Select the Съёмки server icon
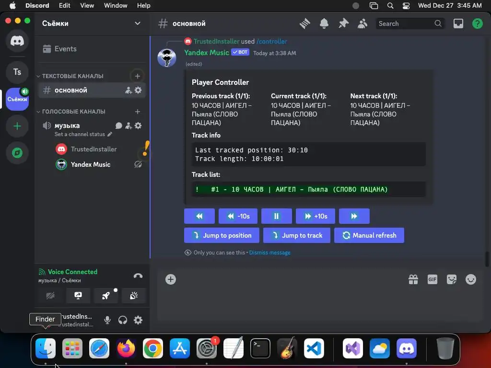The height and width of the screenshot is (368, 491). point(17,99)
